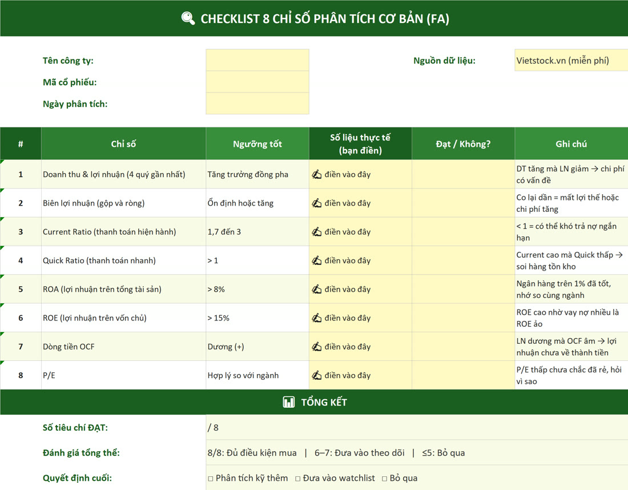Click the pencil icon in the Doanh thu row
The width and height of the screenshot is (628, 490).
tap(317, 174)
